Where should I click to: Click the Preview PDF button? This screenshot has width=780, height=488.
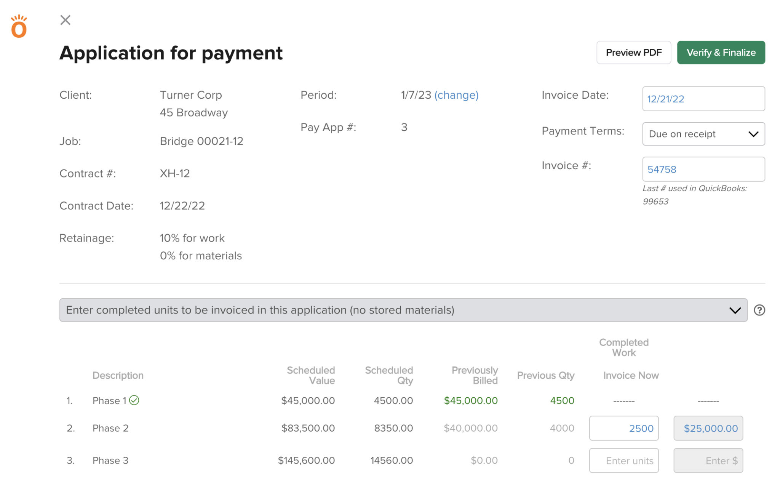point(633,53)
